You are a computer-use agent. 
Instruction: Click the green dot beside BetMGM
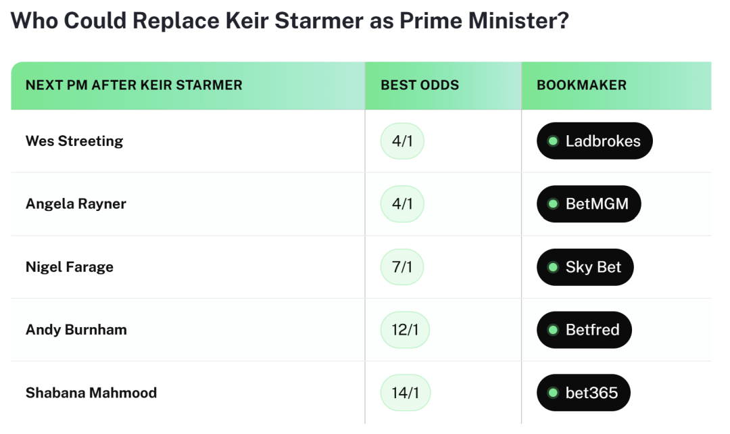[553, 204]
